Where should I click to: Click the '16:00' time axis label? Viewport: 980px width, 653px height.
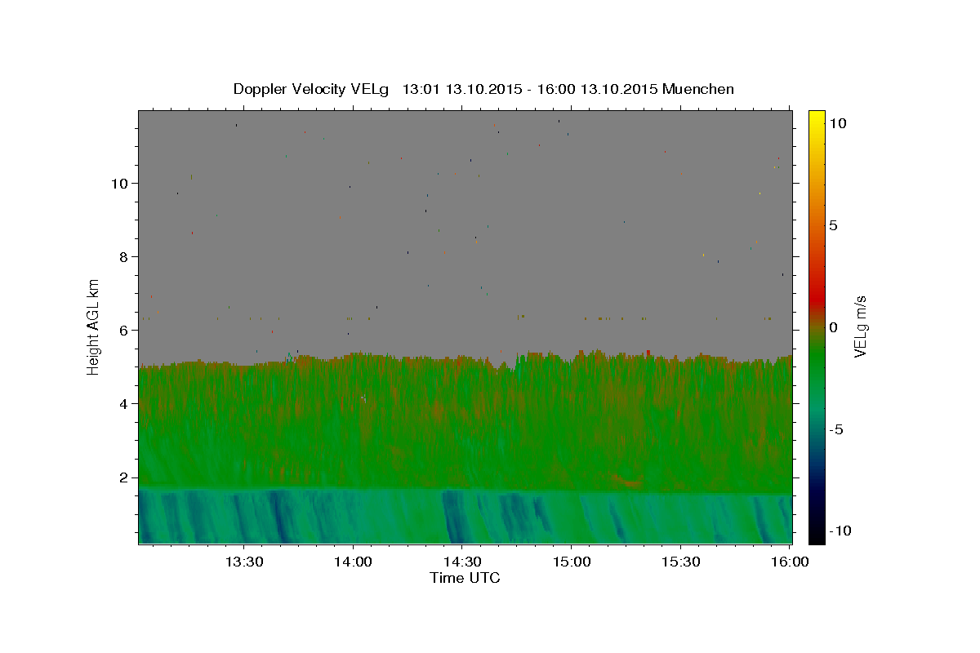(790, 562)
